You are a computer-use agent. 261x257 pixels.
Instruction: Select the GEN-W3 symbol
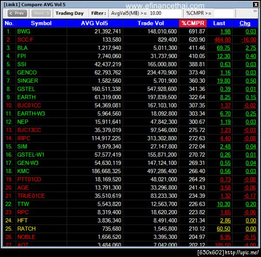click(x=28, y=163)
